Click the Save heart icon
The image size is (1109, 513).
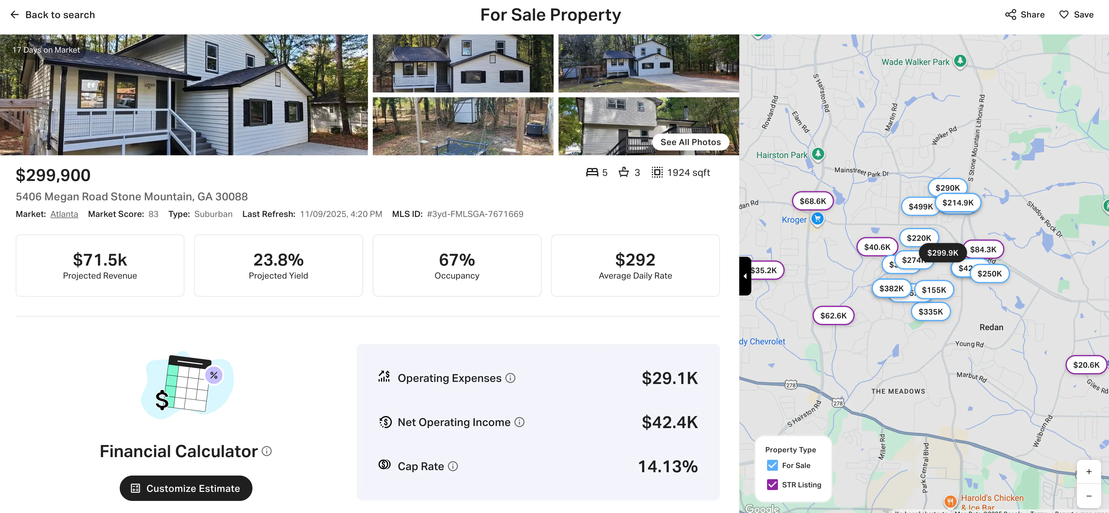(x=1064, y=15)
